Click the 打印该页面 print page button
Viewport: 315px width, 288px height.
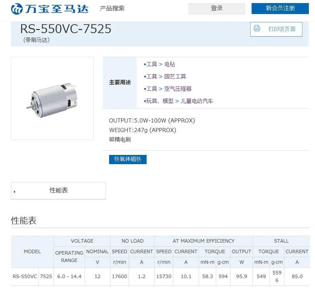[276, 29]
